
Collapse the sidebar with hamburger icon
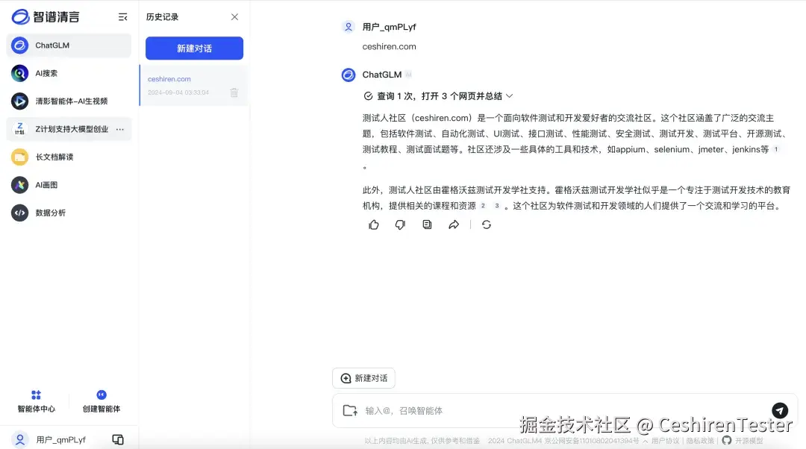122,16
